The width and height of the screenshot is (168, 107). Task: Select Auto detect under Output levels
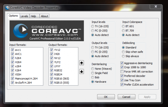pos(93,56)
